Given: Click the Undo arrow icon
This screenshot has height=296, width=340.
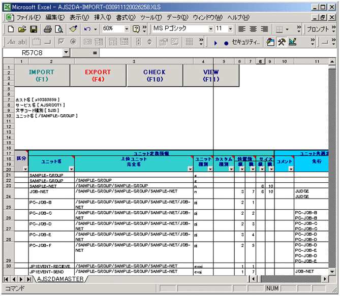Looking at the screenshot, I should click(87, 29).
